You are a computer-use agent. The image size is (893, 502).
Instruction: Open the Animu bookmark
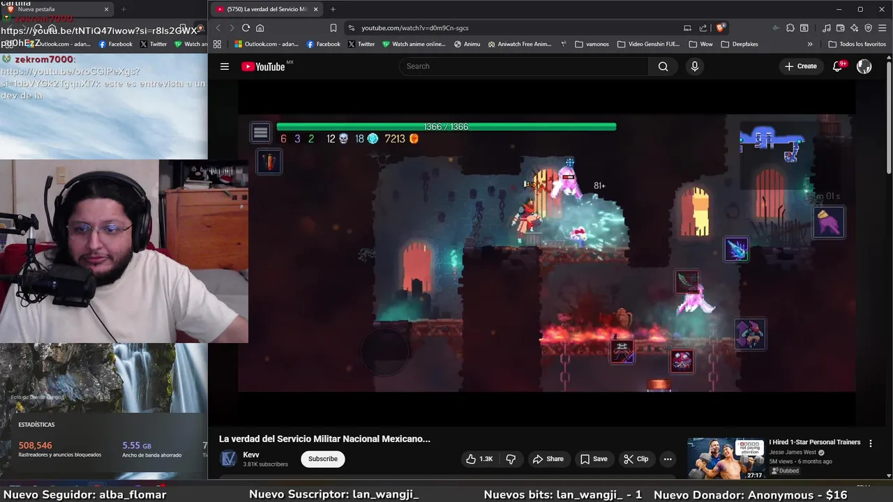pyautogui.click(x=467, y=44)
